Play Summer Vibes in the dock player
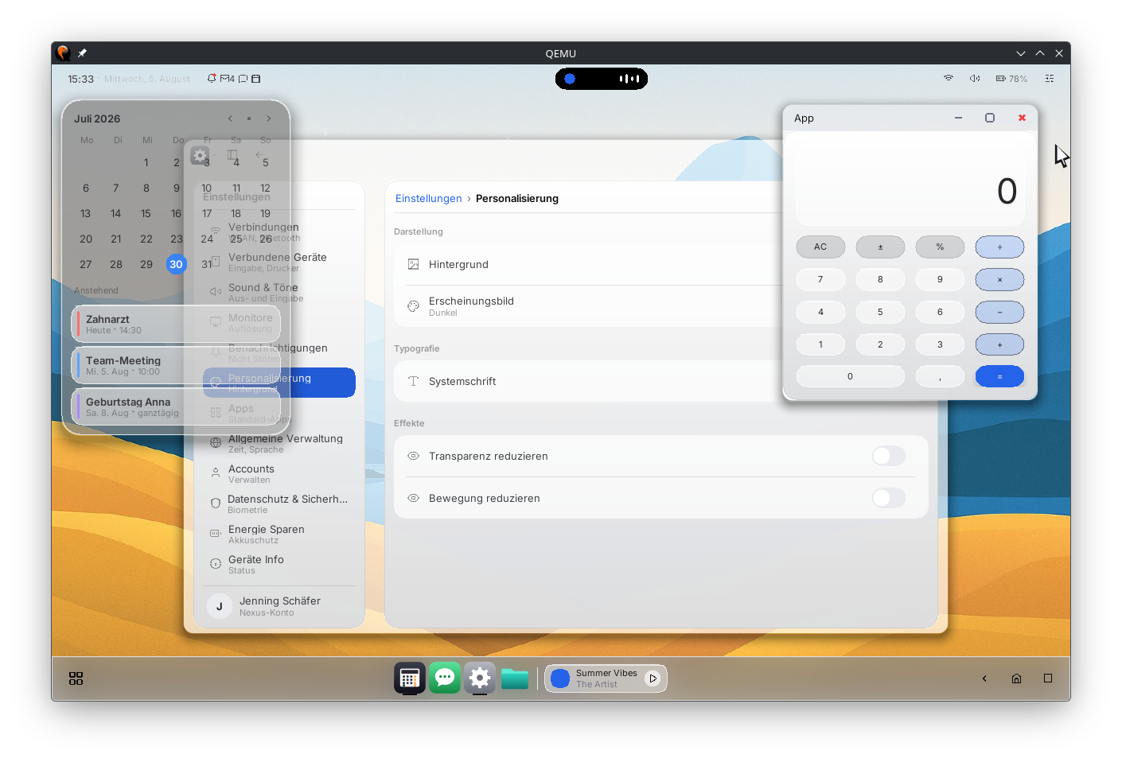Image resolution: width=1122 pixels, height=762 pixels. click(653, 678)
